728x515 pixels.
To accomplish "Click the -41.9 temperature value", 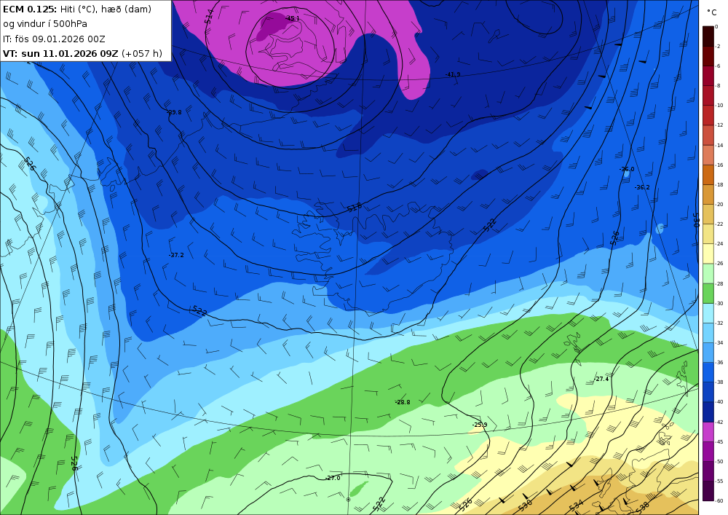I will [x=453, y=74].
